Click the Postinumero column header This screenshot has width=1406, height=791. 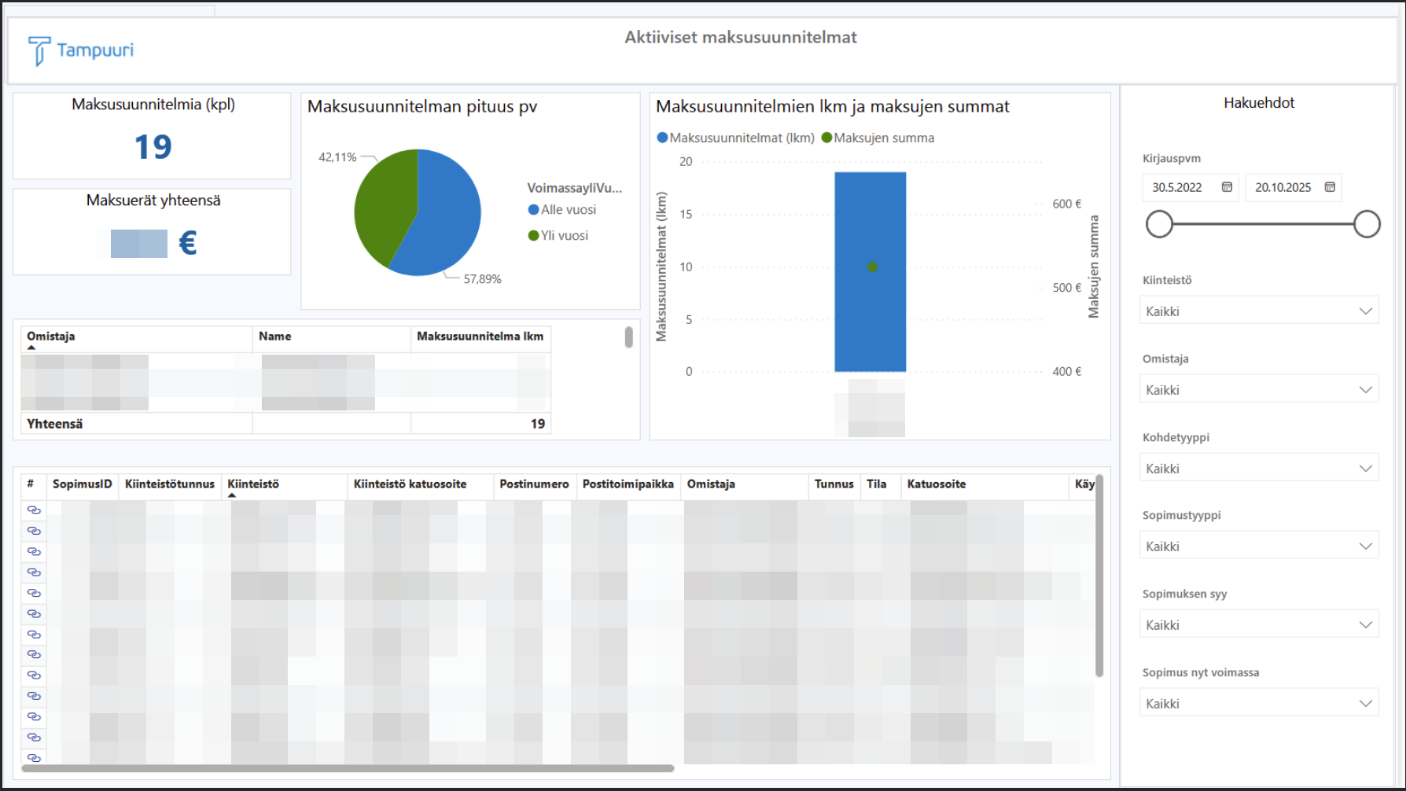pyautogui.click(x=534, y=484)
